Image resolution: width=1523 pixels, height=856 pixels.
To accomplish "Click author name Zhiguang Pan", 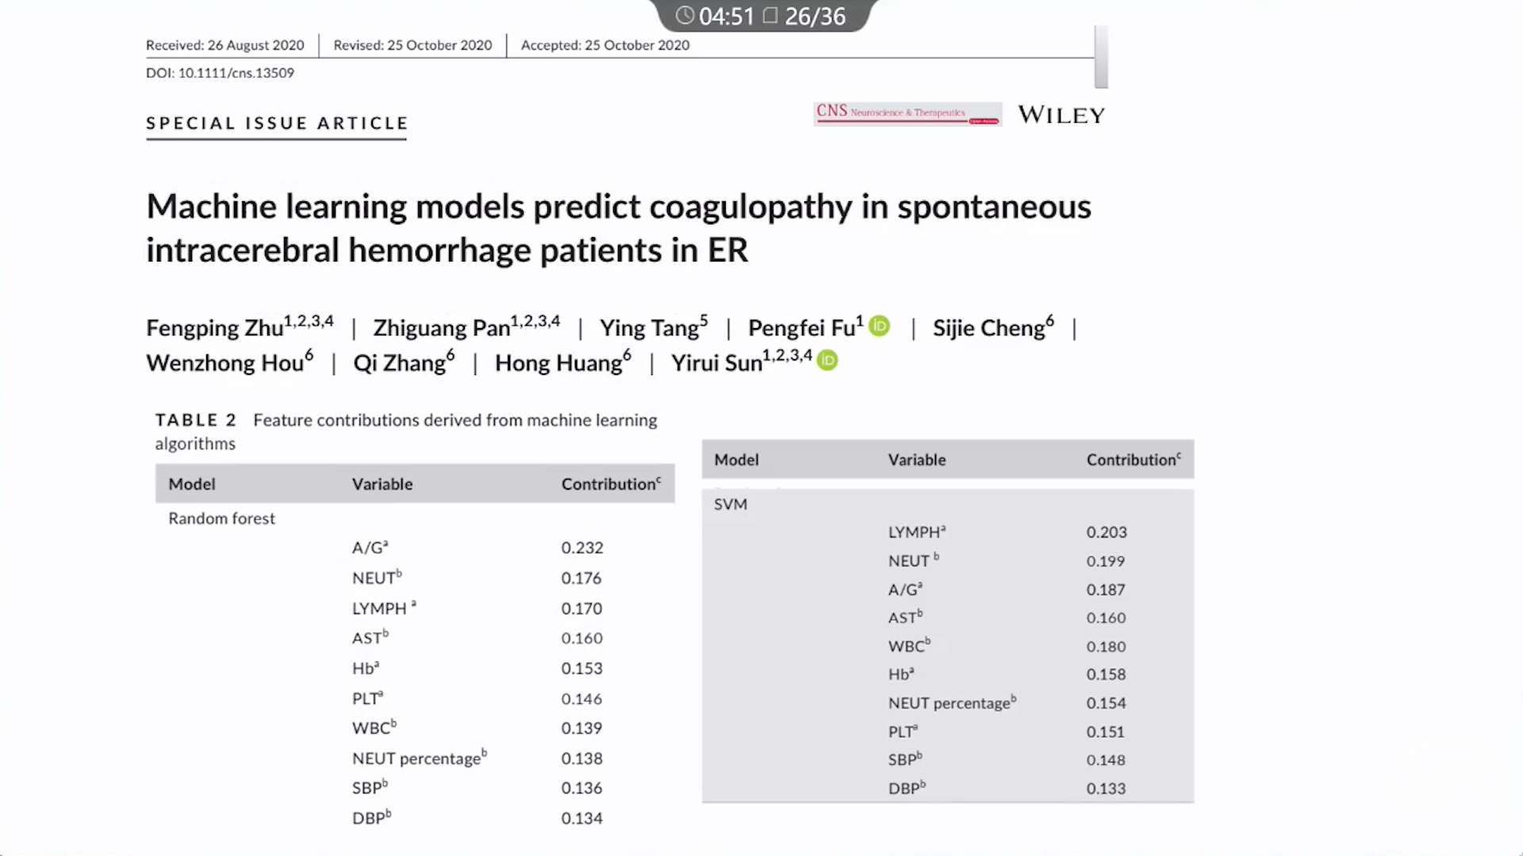I will pos(441,328).
